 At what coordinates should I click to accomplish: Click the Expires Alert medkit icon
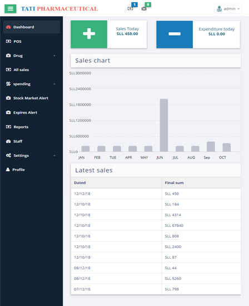[8, 112]
